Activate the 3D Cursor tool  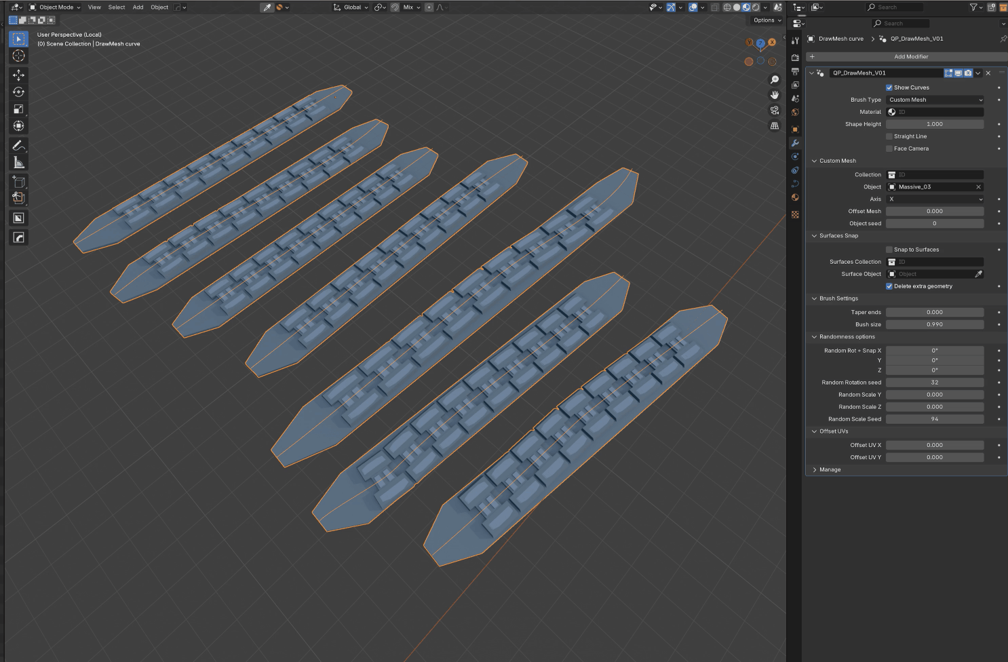18,56
